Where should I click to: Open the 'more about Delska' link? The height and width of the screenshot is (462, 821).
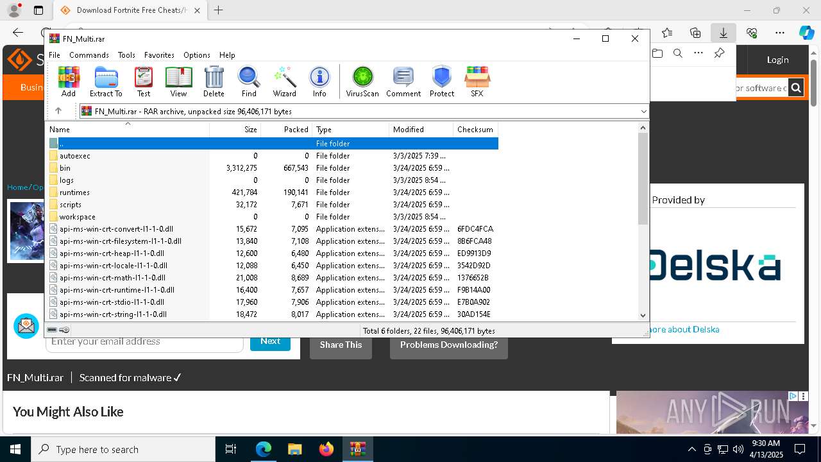(683, 329)
